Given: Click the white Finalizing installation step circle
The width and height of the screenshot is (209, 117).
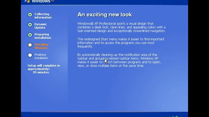Looking at the screenshot, I should click(x=30, y=55).
